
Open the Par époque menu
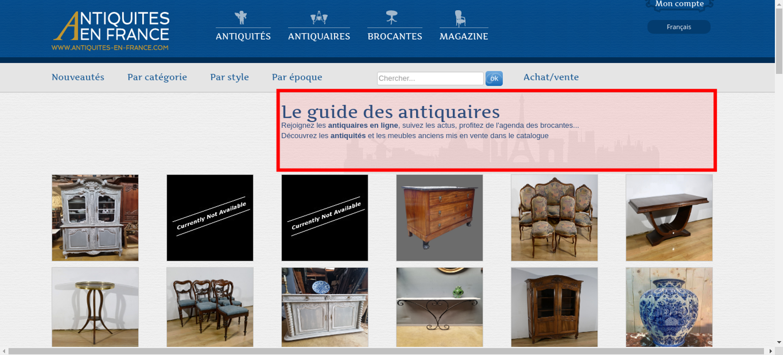coord(297,77)
